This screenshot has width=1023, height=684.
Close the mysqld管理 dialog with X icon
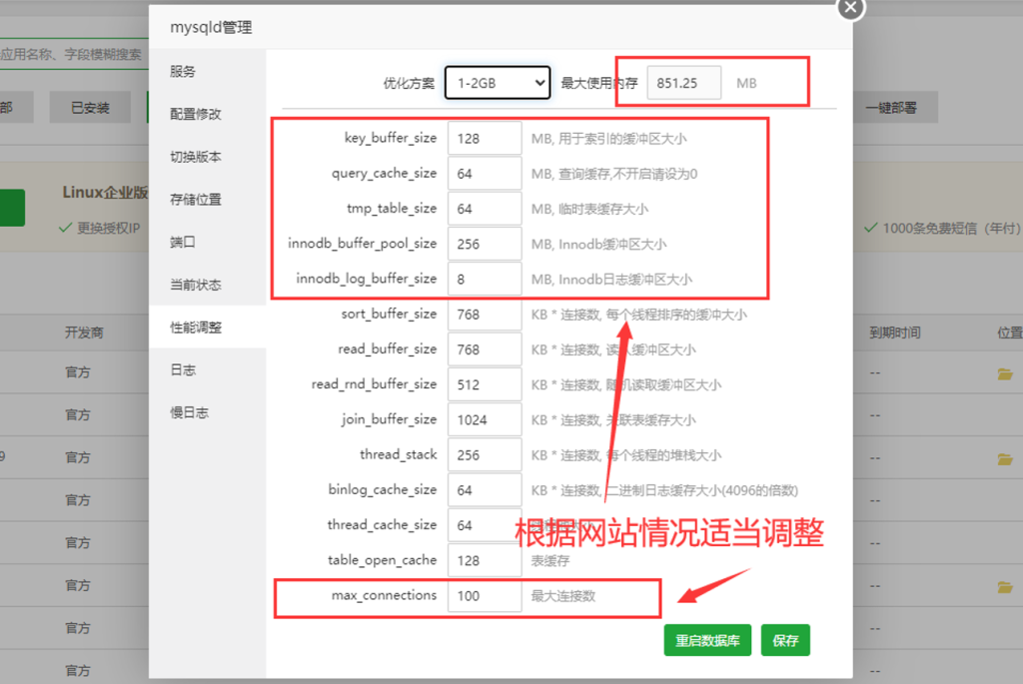[x=849, y=8]
